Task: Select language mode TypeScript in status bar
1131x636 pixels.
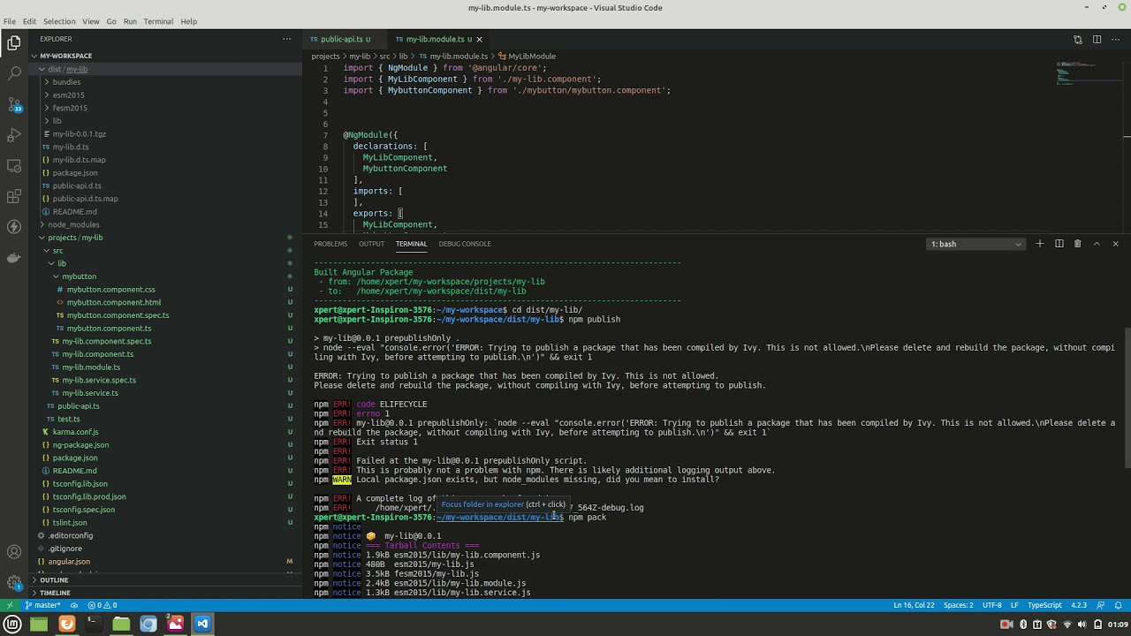Action: (1044, 605)
